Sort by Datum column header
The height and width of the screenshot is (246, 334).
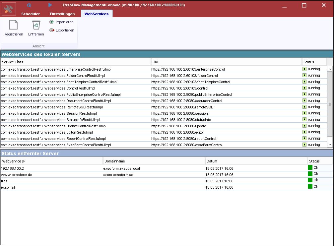click(256, 161)
